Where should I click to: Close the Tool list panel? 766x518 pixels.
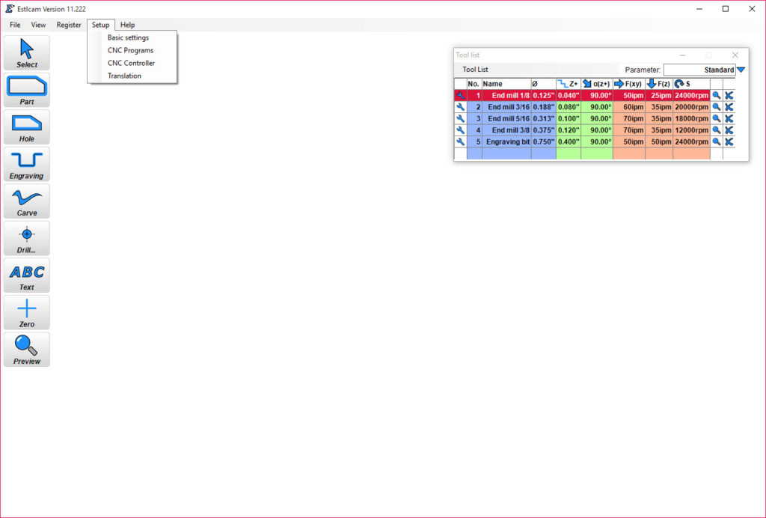coord(735,55)
